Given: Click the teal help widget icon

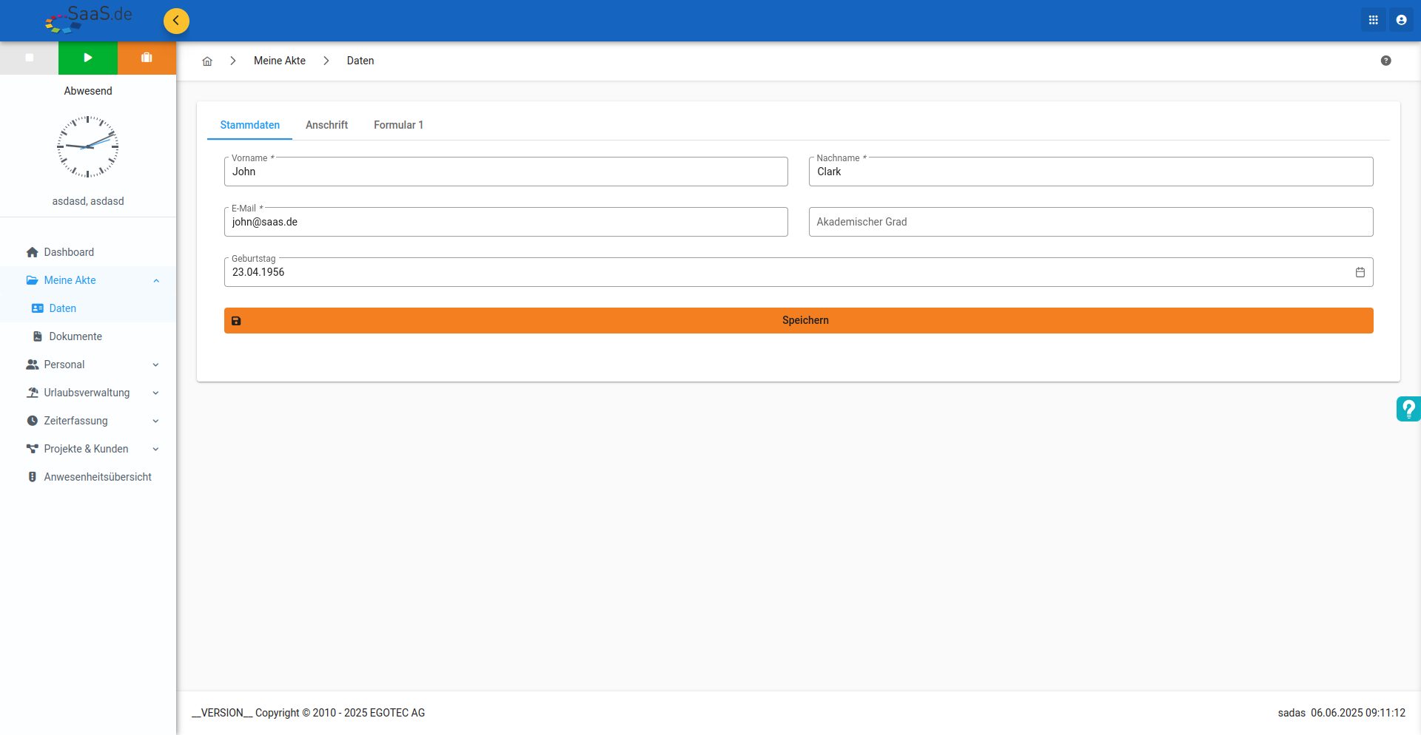Looking at the screenshot, I should [1408, 409].
